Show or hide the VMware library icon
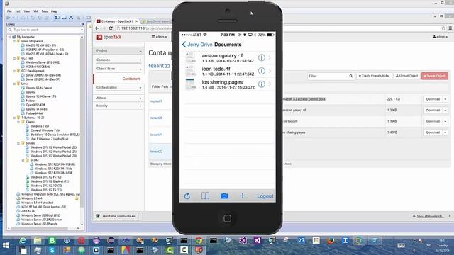This screenshot has height=255, width=454. (x=57, y=18)
